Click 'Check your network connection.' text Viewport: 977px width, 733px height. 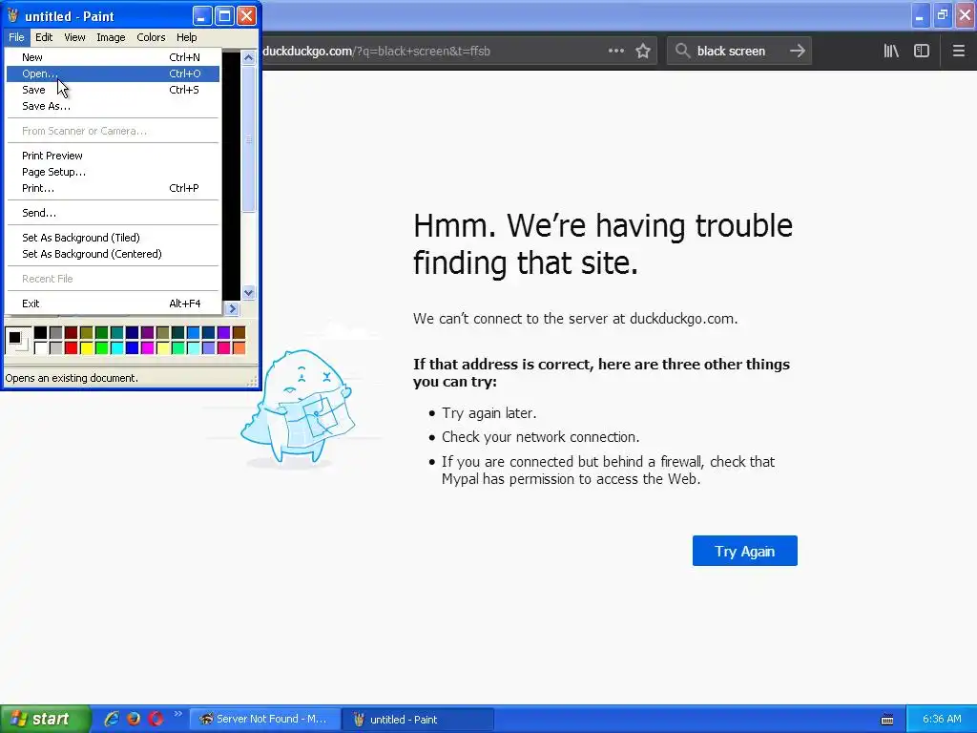(540, 437)
